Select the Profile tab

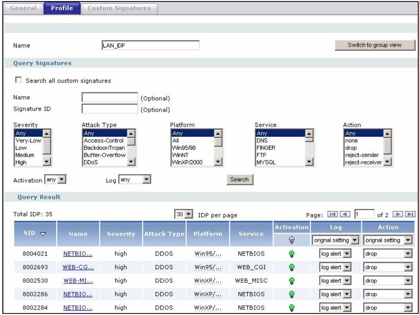pyautogui.click(x=62, y=8)
